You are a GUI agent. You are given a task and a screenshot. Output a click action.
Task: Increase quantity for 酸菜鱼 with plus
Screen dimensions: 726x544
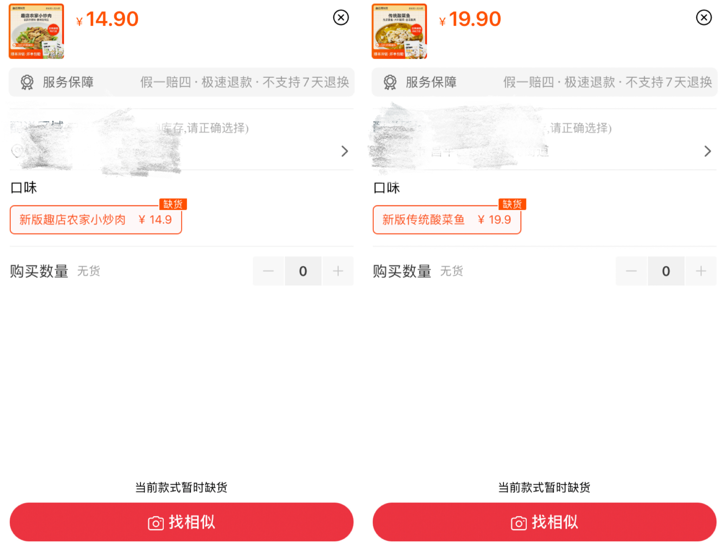click(701, 271)
